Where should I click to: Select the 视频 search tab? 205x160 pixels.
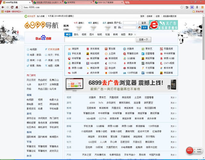84,35
